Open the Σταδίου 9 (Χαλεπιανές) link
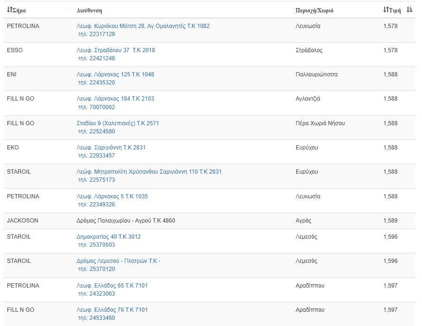The image size is (422, 326). [118, 123]
